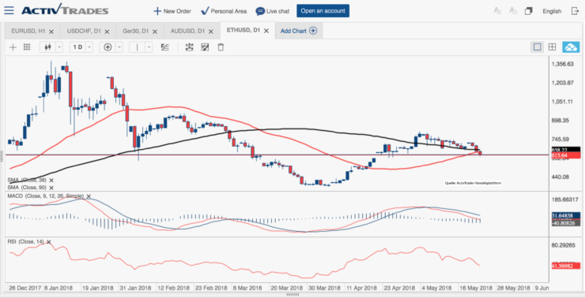Click the left panel expand grip
Screen dimensions: 585x298
(x=2, y=155)
